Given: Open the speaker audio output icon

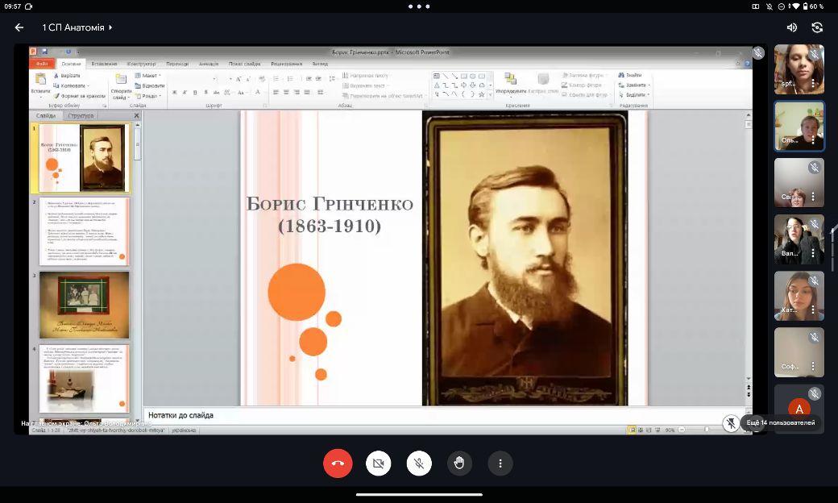Looking at the screenshot, I should point(791,27).
